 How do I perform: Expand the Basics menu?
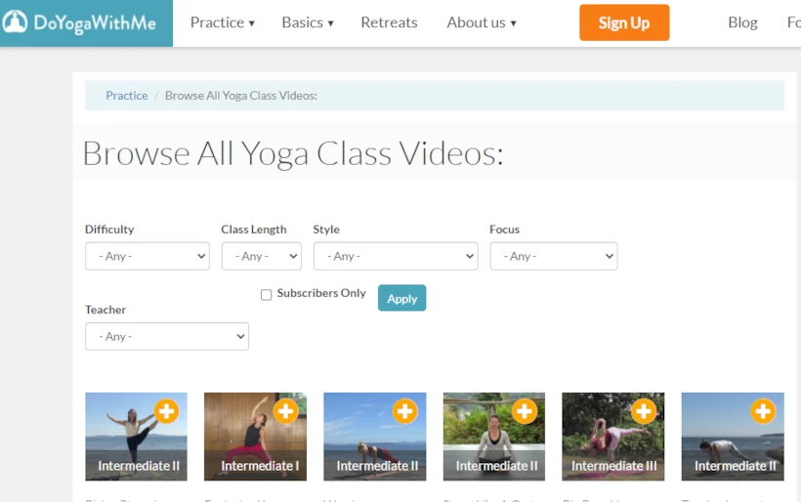coord(308,22)
